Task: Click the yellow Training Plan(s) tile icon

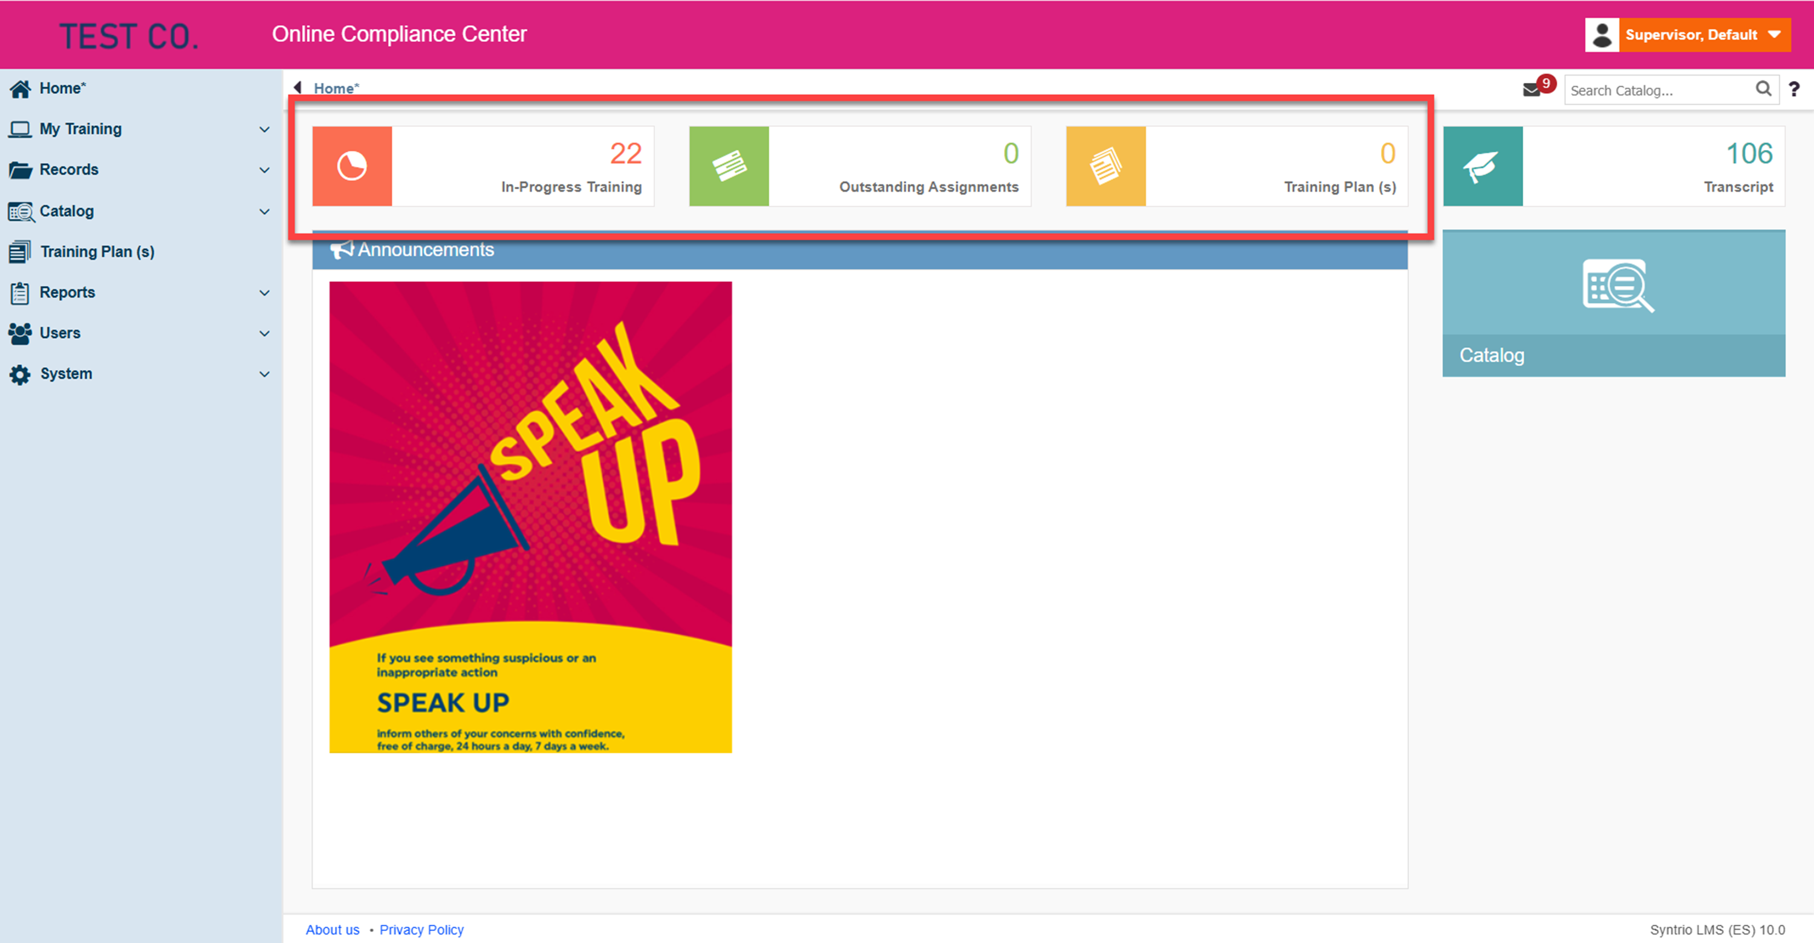Action: pos(1105,166)
